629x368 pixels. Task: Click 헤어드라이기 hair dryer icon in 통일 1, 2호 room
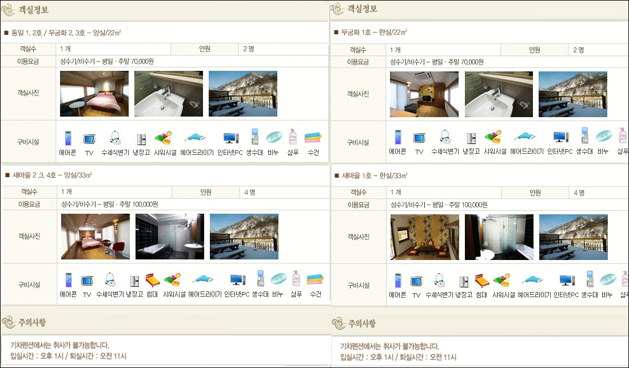point(196,138)
